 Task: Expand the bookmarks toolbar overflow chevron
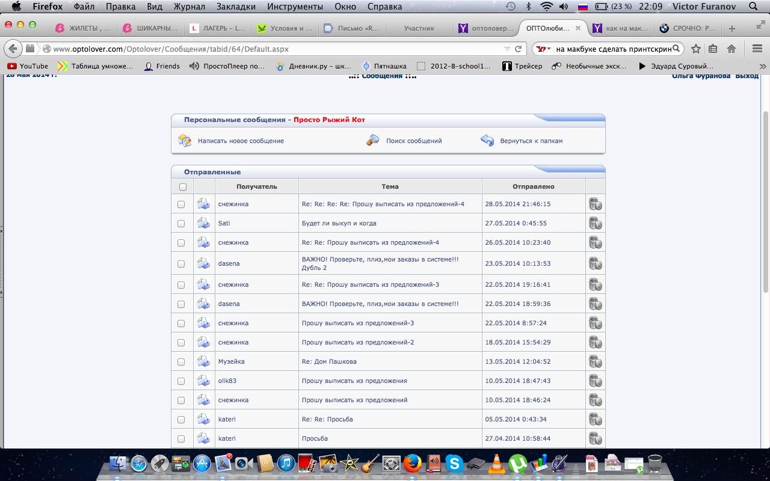(763, 66)
